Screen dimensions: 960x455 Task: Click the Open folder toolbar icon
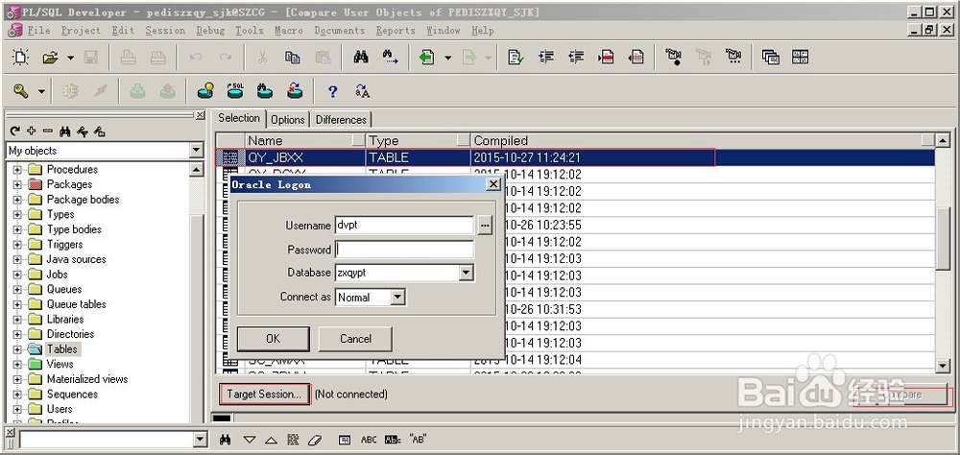pyautogui.click(x=50, y=58)
